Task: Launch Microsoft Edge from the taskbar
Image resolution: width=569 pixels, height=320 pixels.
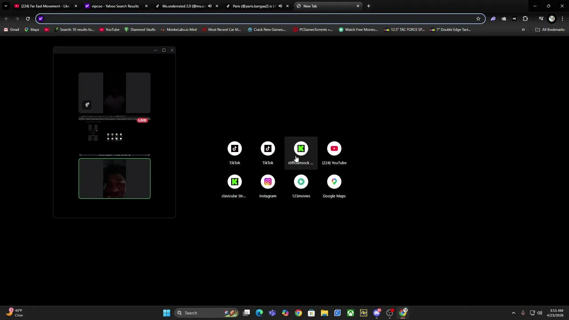Action: click(x=260, y=313)
